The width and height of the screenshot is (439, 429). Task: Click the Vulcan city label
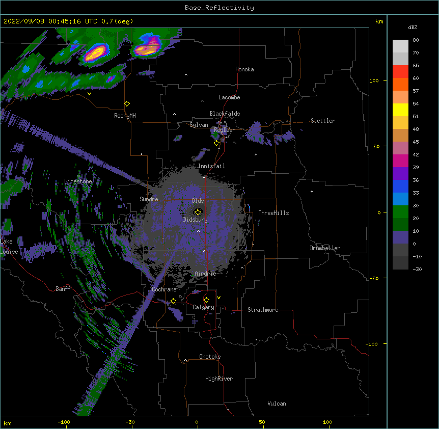tap(277, 404)
